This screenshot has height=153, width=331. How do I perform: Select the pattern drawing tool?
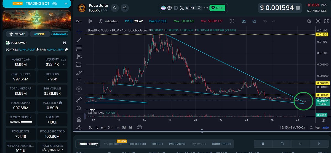[79, 56]
